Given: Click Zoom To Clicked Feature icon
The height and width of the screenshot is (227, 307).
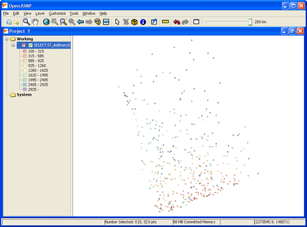Looking at the screenshot, I should point(72,22).
